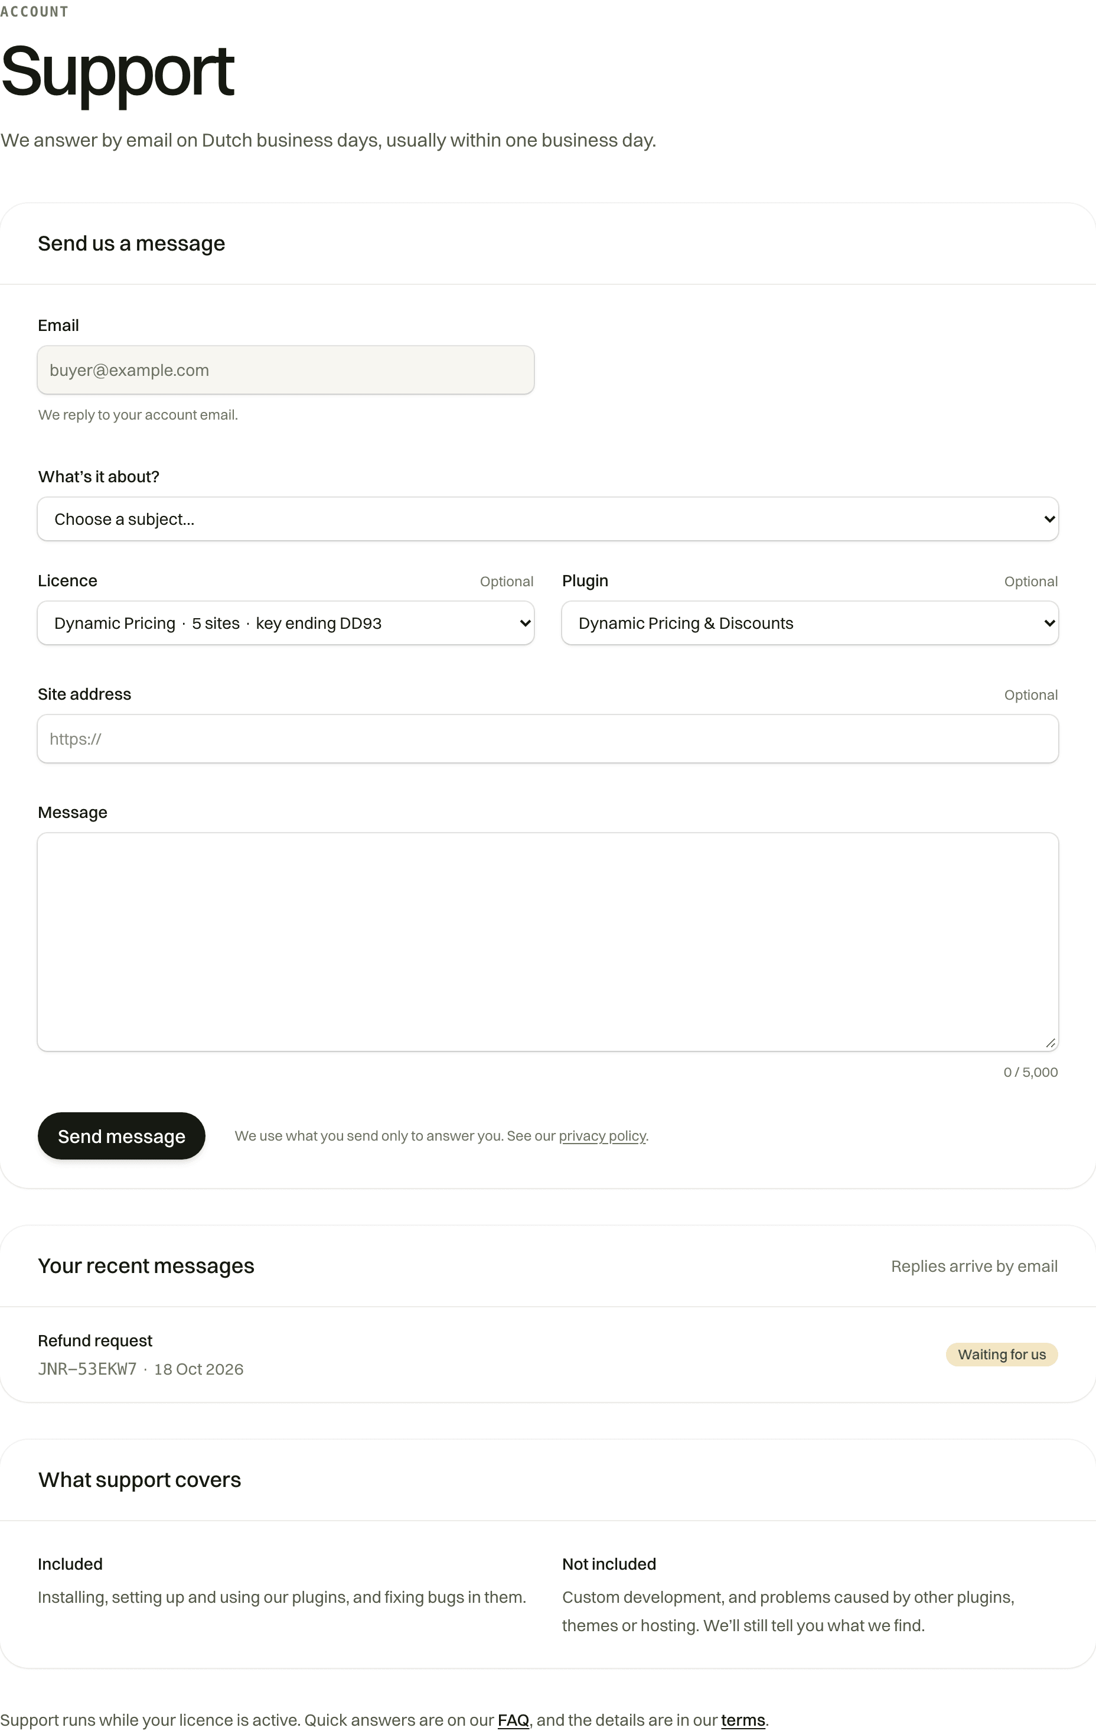Open the FAQ link
Viewport: 1096px width, 1734px height.
coord(513,1720)
